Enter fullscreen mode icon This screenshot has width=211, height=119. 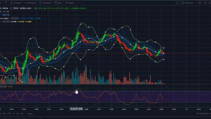click(x=205, y=3)
